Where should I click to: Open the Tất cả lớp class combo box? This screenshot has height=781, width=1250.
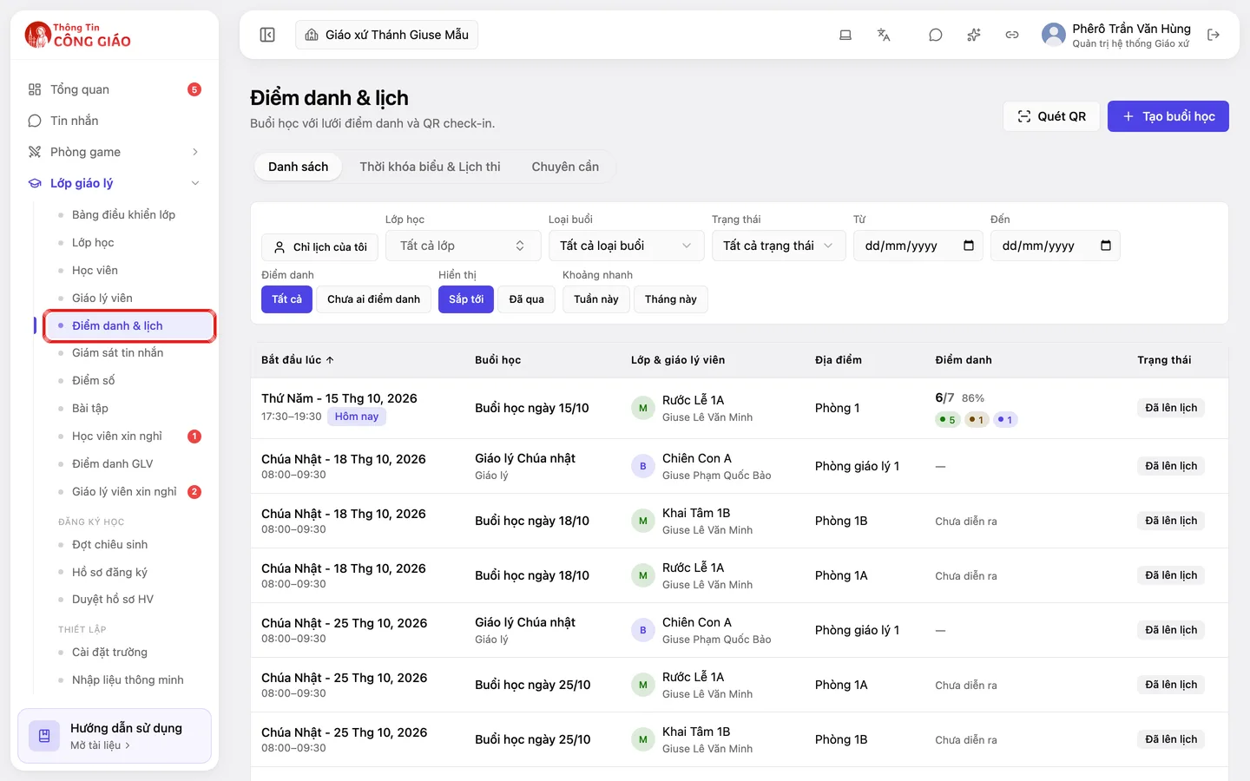[464, 246]
